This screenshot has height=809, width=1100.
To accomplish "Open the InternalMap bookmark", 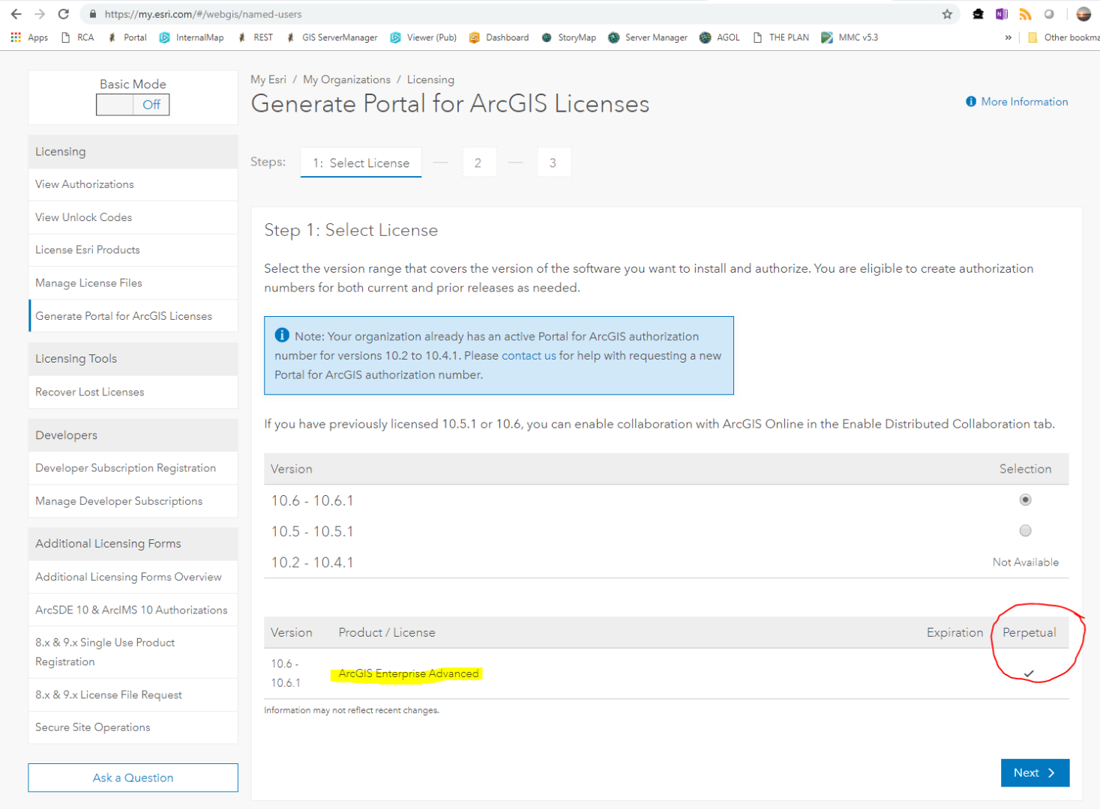I will 191,37.
